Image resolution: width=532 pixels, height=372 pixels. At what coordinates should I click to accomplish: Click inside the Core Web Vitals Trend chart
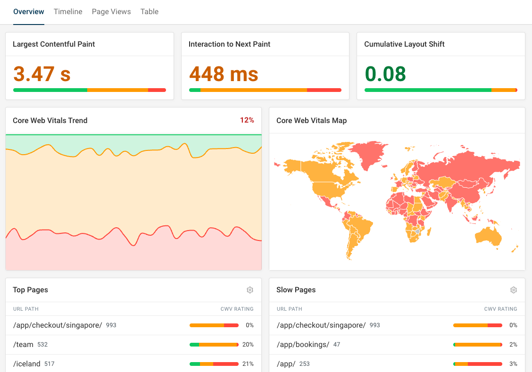pyautogui.click(x=133, y=201)
